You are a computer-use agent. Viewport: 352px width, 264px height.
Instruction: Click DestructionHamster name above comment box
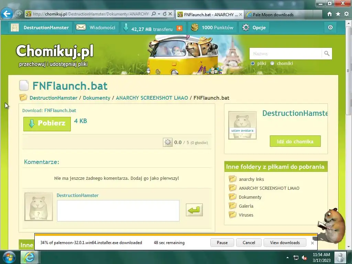pos(77,195)
